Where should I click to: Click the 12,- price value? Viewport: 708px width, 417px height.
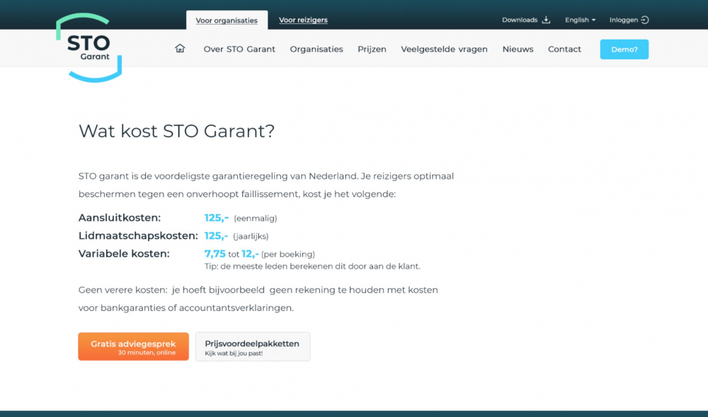coord(250,254)
